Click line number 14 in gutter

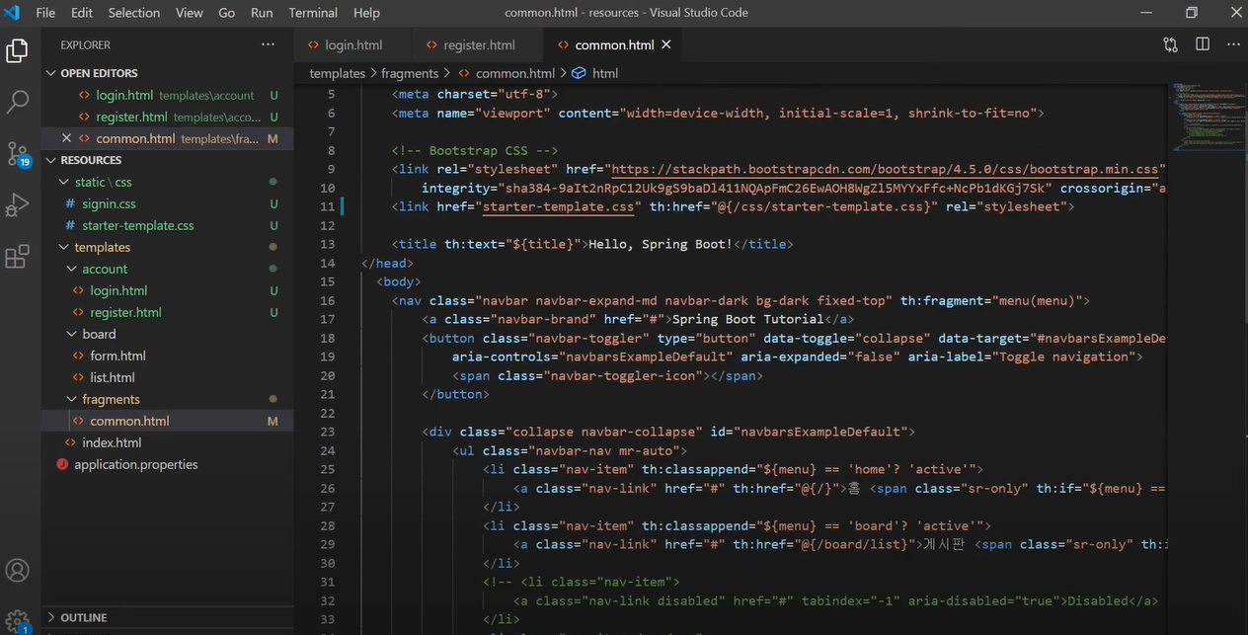328,263
